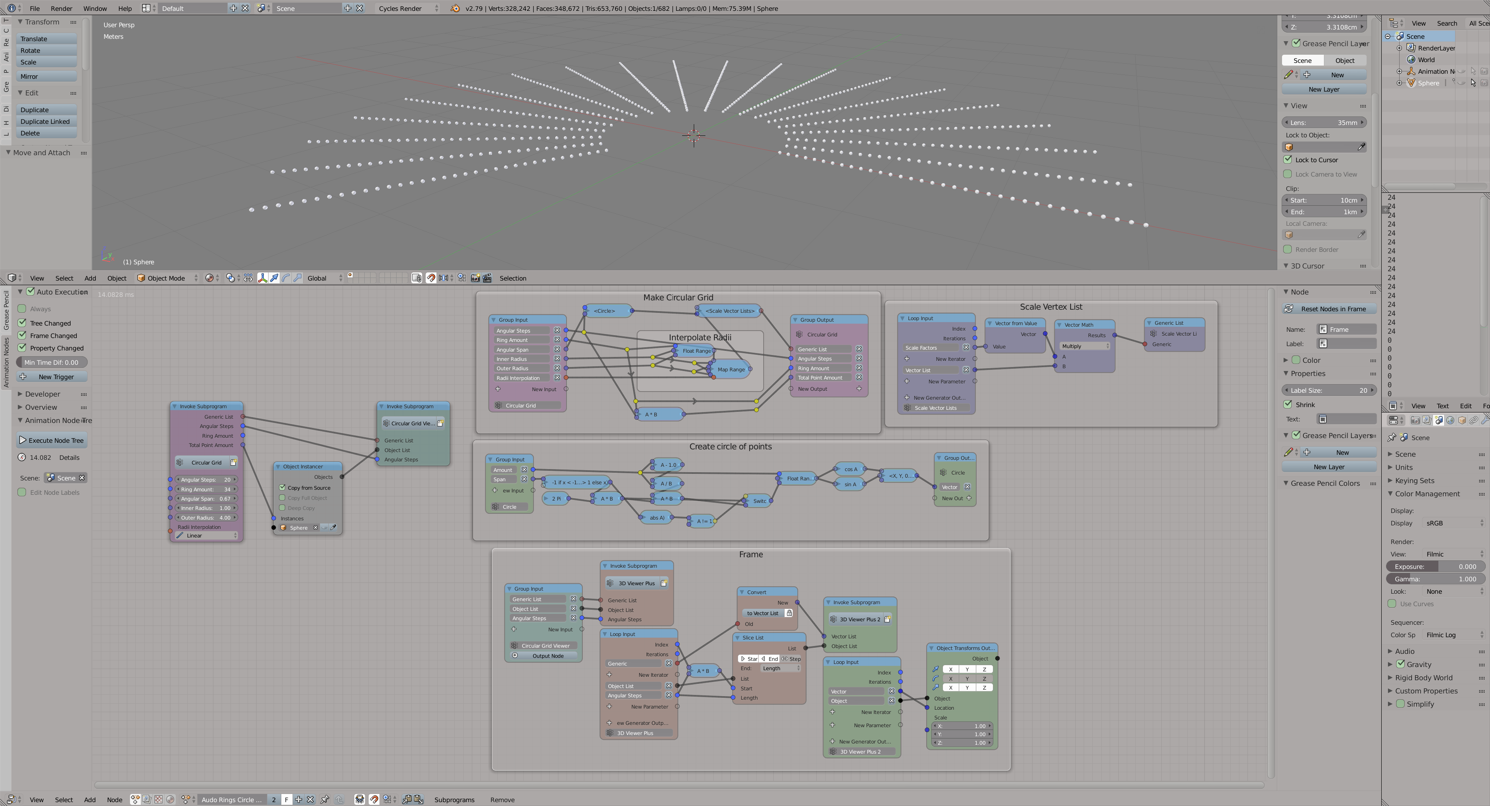
Task: Disable the Lock to Cursor checkbox
Action: point(1288,159)
